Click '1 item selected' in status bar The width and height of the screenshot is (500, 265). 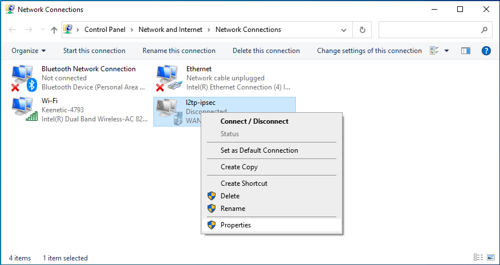coord(66,258)
